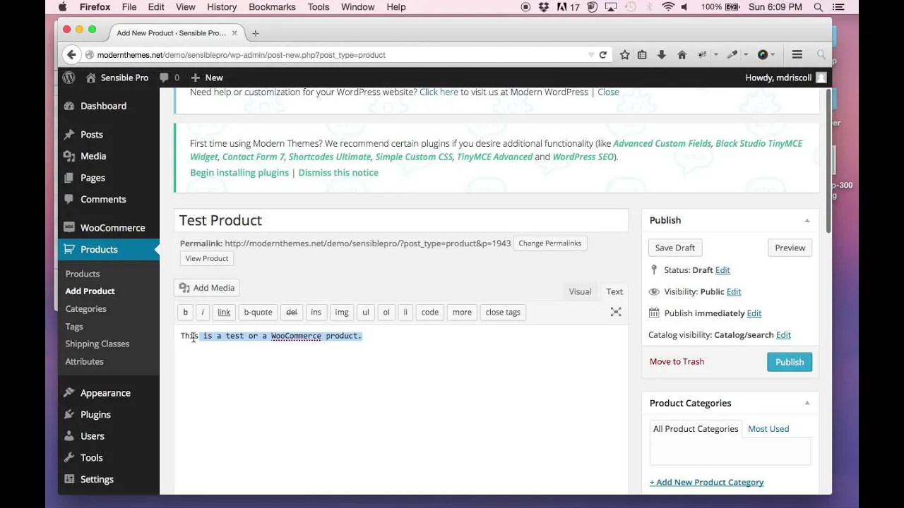The height and width of the screenshot is (508, 904).
Task: Open Dashboard in sidebar
Action: 103,106
